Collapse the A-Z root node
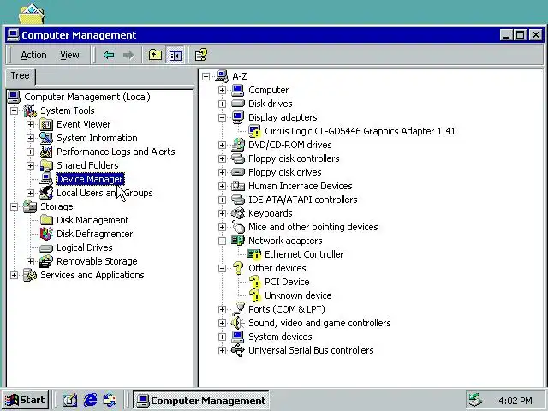Screen dimensions: 548x411 coord(205,76)
